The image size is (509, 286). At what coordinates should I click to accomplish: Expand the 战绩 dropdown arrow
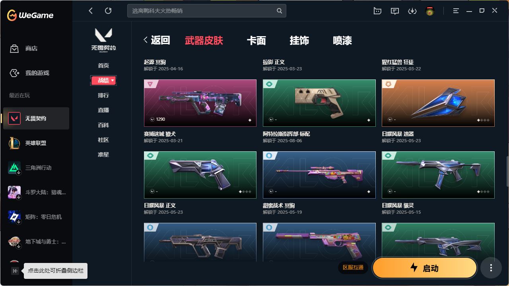(113, 81)
